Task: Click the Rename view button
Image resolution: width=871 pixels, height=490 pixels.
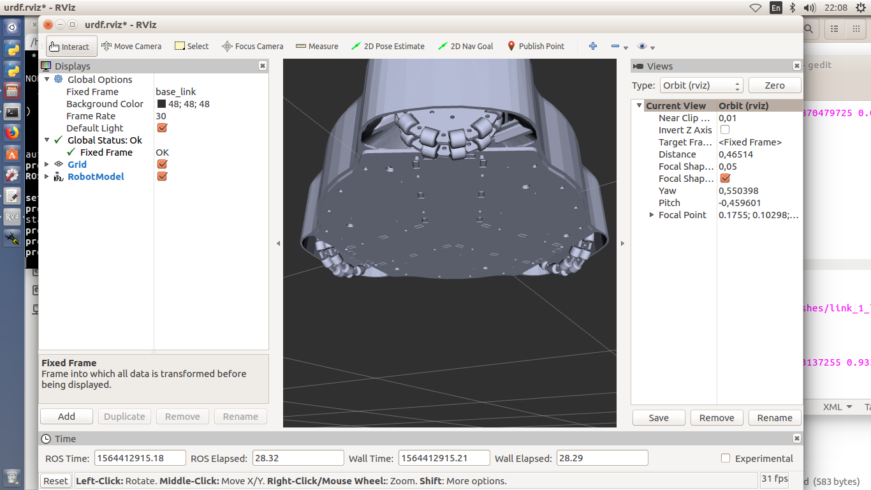Action: (x=775, y=417)
